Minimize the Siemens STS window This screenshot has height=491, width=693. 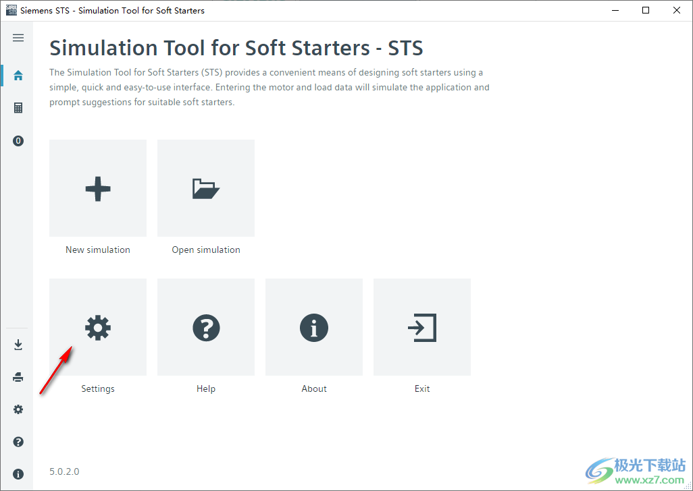pyautogui.click(x=615, y=10)
